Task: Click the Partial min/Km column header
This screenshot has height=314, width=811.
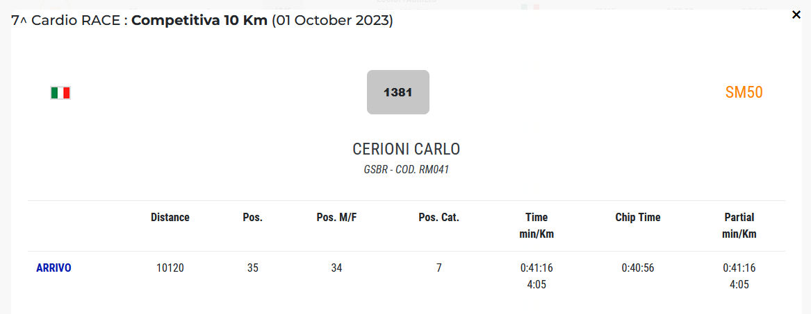Action: [x=739, y=225]
